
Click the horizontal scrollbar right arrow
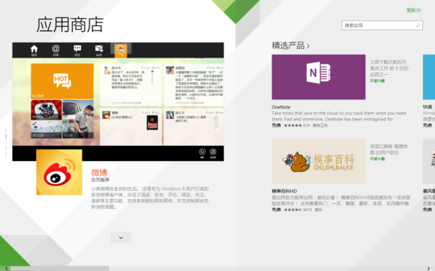click(428, 268)
